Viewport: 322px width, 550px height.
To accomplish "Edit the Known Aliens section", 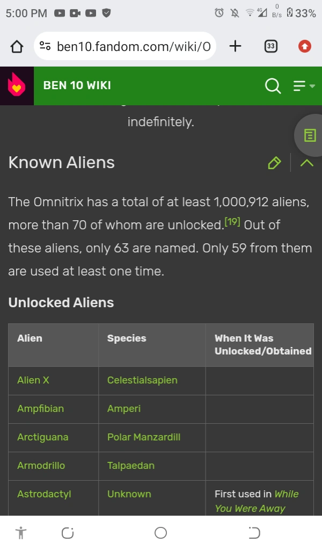I will pos(274,163).
